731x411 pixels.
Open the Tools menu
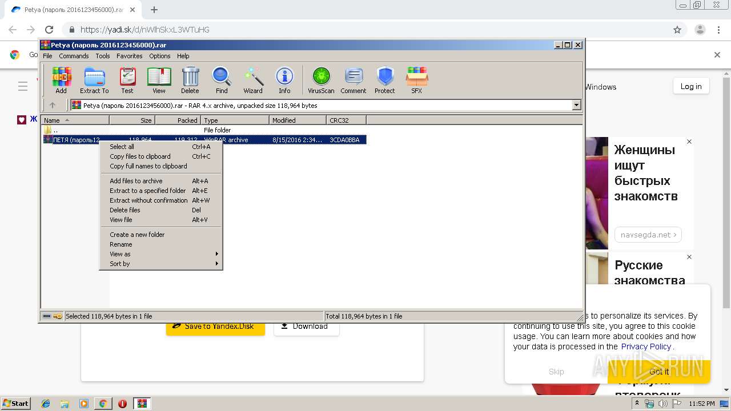click(x=103, y=56)
